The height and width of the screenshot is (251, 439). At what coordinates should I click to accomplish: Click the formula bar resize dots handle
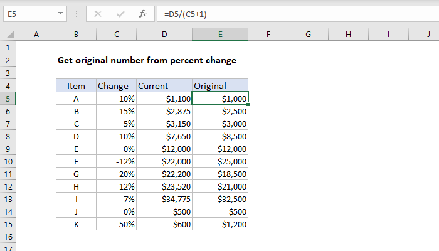76,14
